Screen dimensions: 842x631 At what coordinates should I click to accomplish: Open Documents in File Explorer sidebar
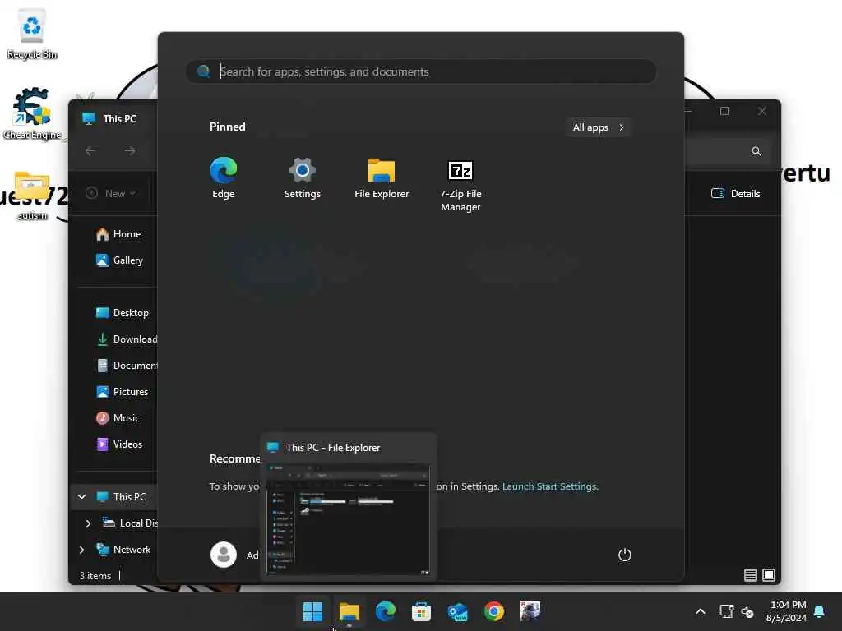(126, 366)
